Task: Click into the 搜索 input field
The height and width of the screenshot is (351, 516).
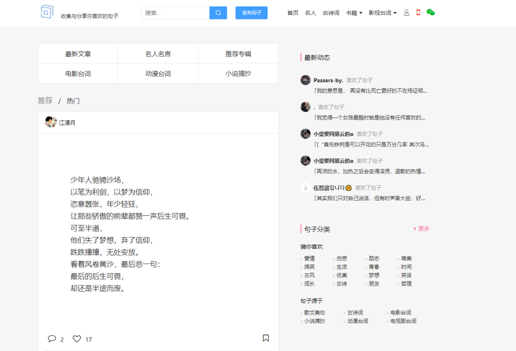Action: [x=175, y=13]
